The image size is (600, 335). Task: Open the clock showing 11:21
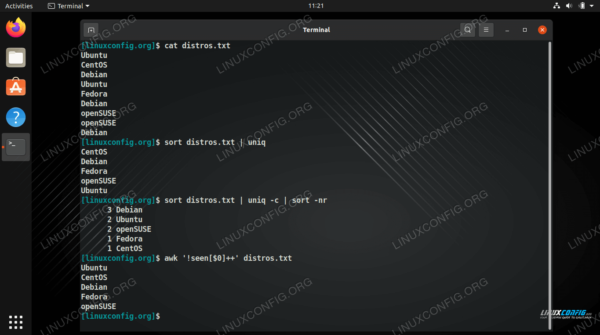[316, 6]
